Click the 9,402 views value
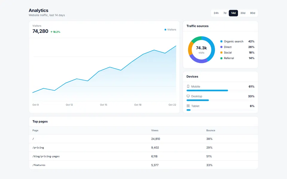 click(155, 148)
